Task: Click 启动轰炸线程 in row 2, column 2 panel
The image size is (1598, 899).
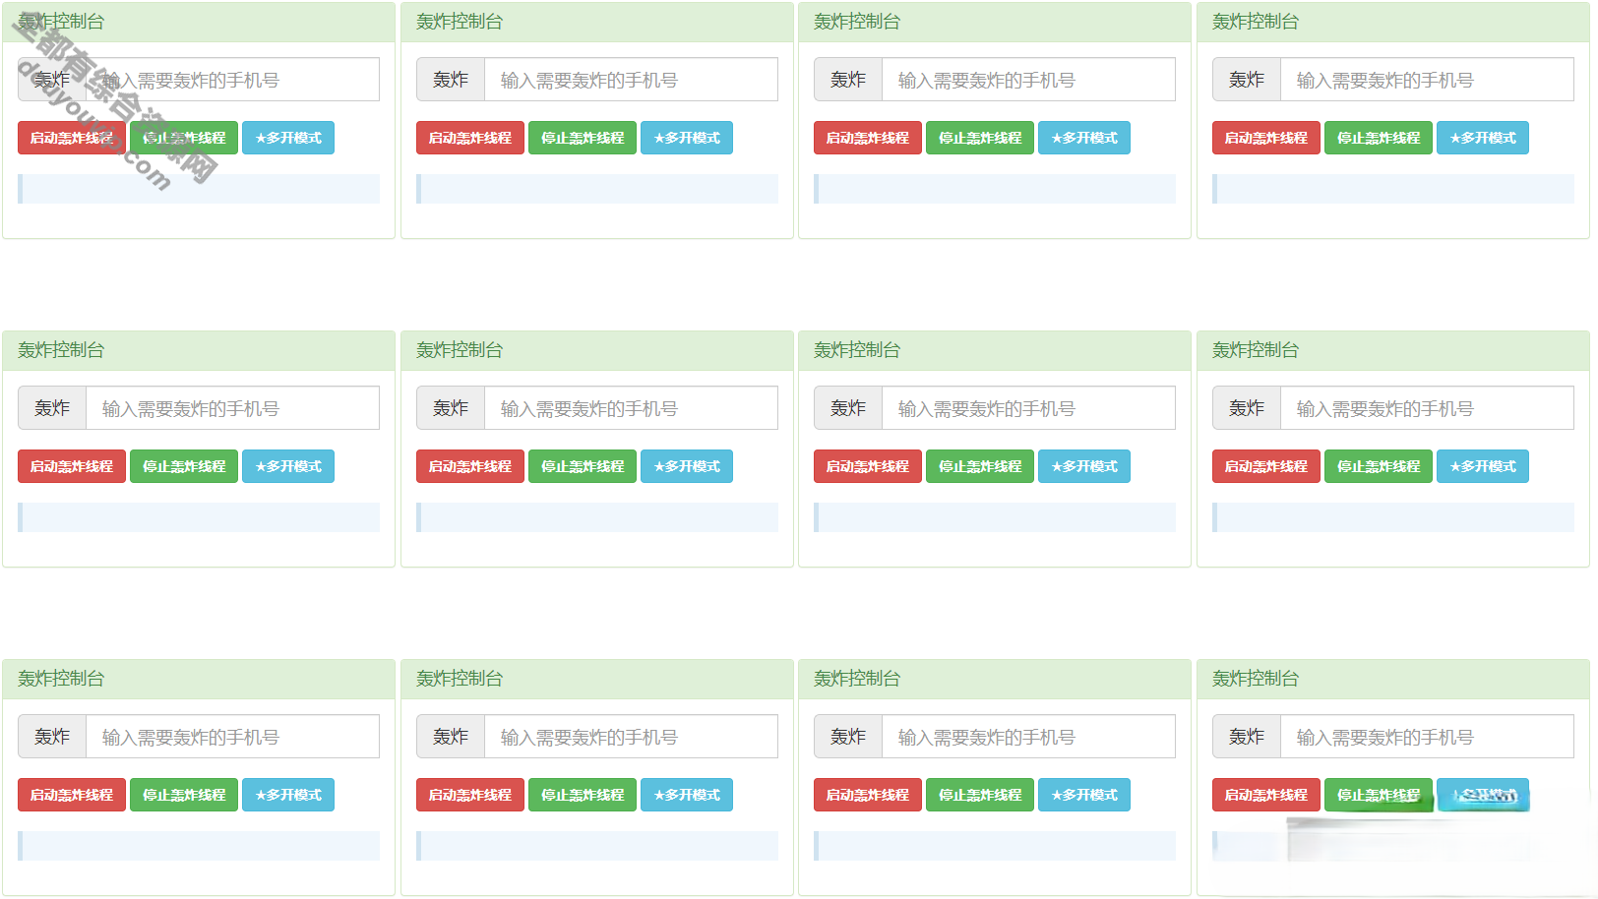Action: tap(470, 466)
